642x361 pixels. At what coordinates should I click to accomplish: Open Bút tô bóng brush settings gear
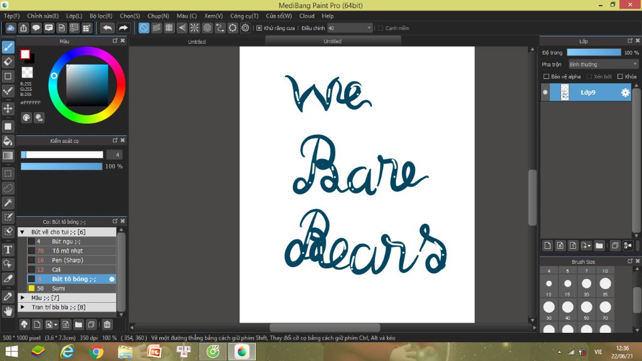[x=112, y=279]
